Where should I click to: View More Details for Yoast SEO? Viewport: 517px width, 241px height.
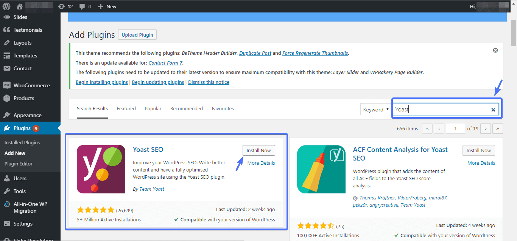(261, 163)
